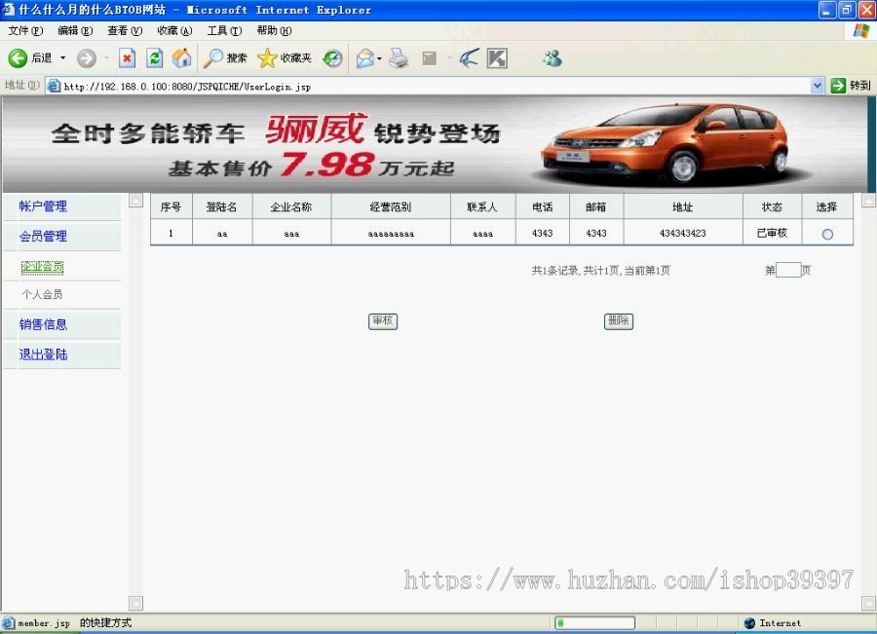Expand the address bar URL dropdown
This screenshot has height=634, width=877.
818,86
